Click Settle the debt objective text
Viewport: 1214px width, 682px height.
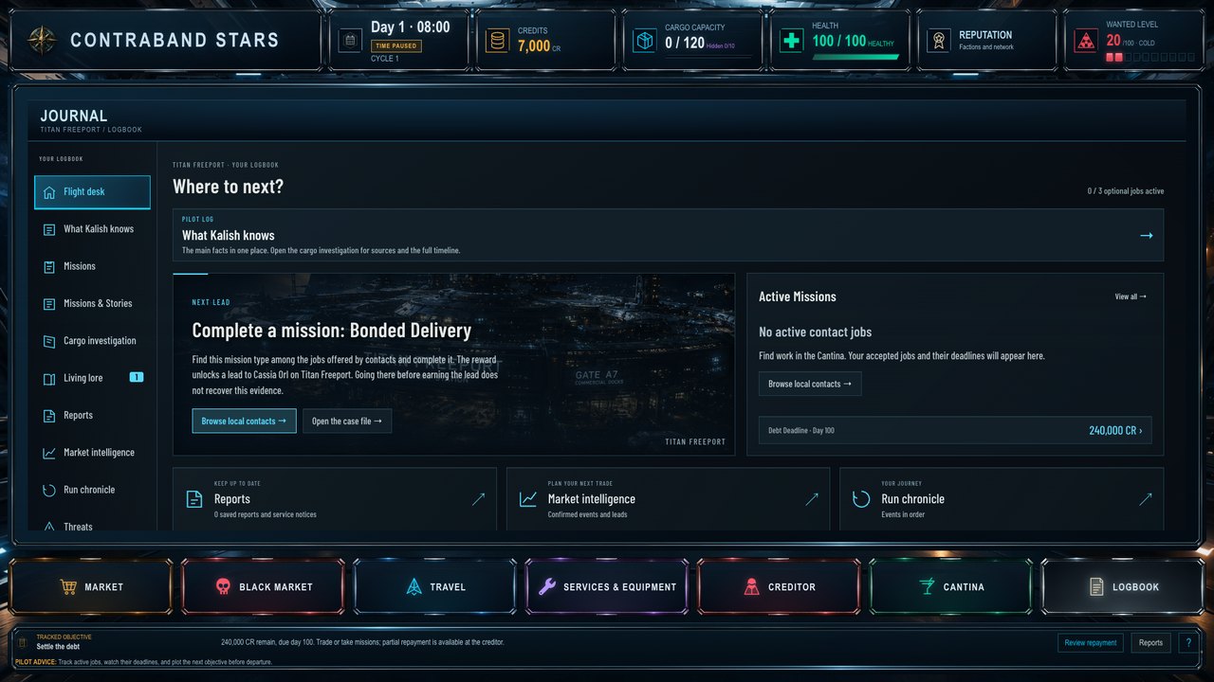59,647
